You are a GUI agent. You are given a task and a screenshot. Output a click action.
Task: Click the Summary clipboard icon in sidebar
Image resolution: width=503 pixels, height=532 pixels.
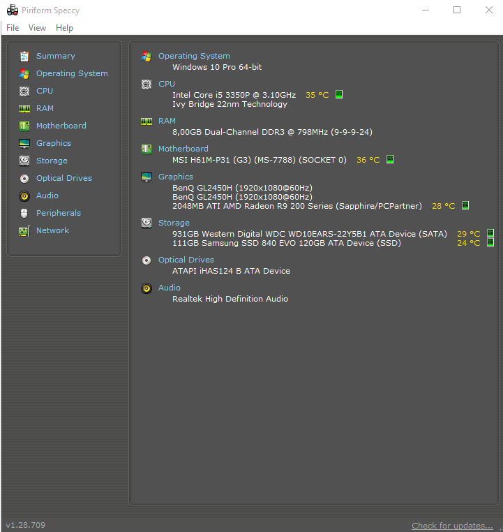coord(24,57)
